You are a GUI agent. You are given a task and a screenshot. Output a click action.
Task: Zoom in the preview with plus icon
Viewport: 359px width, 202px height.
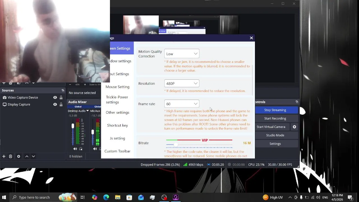tap(85, 84)
